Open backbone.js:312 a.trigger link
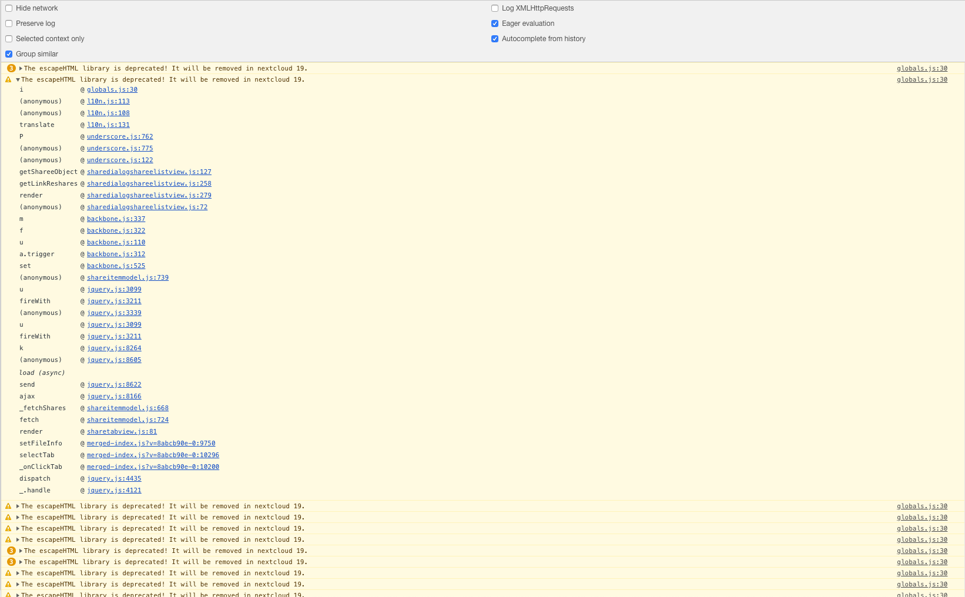This screenshot has width=965, height=597. pyautogui.click(x=116, y=254)
